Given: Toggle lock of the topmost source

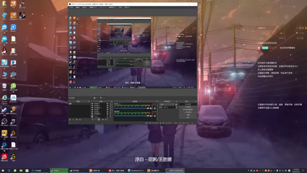Looking at the screenshot, I should (x=110, y=104).
